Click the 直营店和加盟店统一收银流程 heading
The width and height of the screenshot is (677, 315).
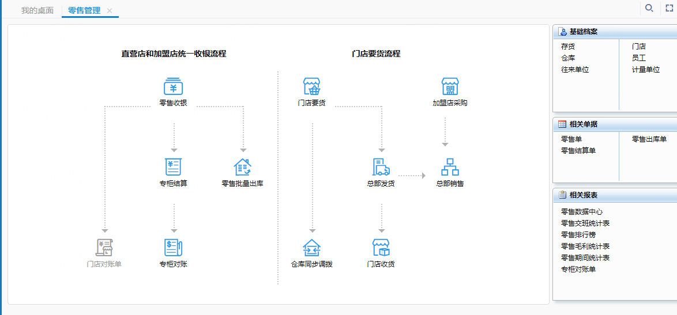pyautogui.click(x=174, y=54)
